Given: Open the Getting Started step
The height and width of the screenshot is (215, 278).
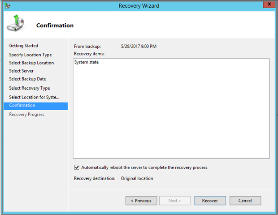Looking at the screenshot, I should 24,46.
